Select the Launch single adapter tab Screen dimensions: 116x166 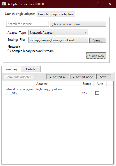20,14
